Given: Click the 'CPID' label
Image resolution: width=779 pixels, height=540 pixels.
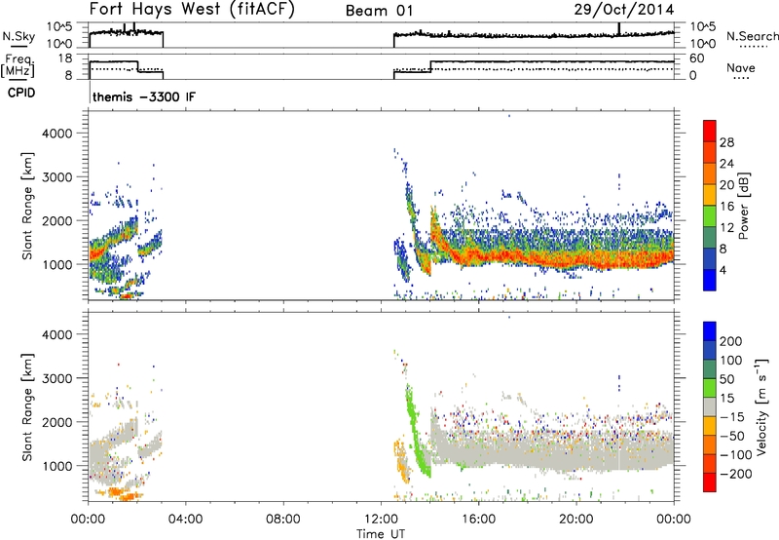Looking at the screenshot, I should [x=21, y=93].
